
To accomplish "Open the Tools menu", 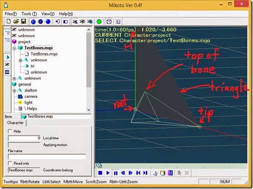I will [x=29, y=14].
